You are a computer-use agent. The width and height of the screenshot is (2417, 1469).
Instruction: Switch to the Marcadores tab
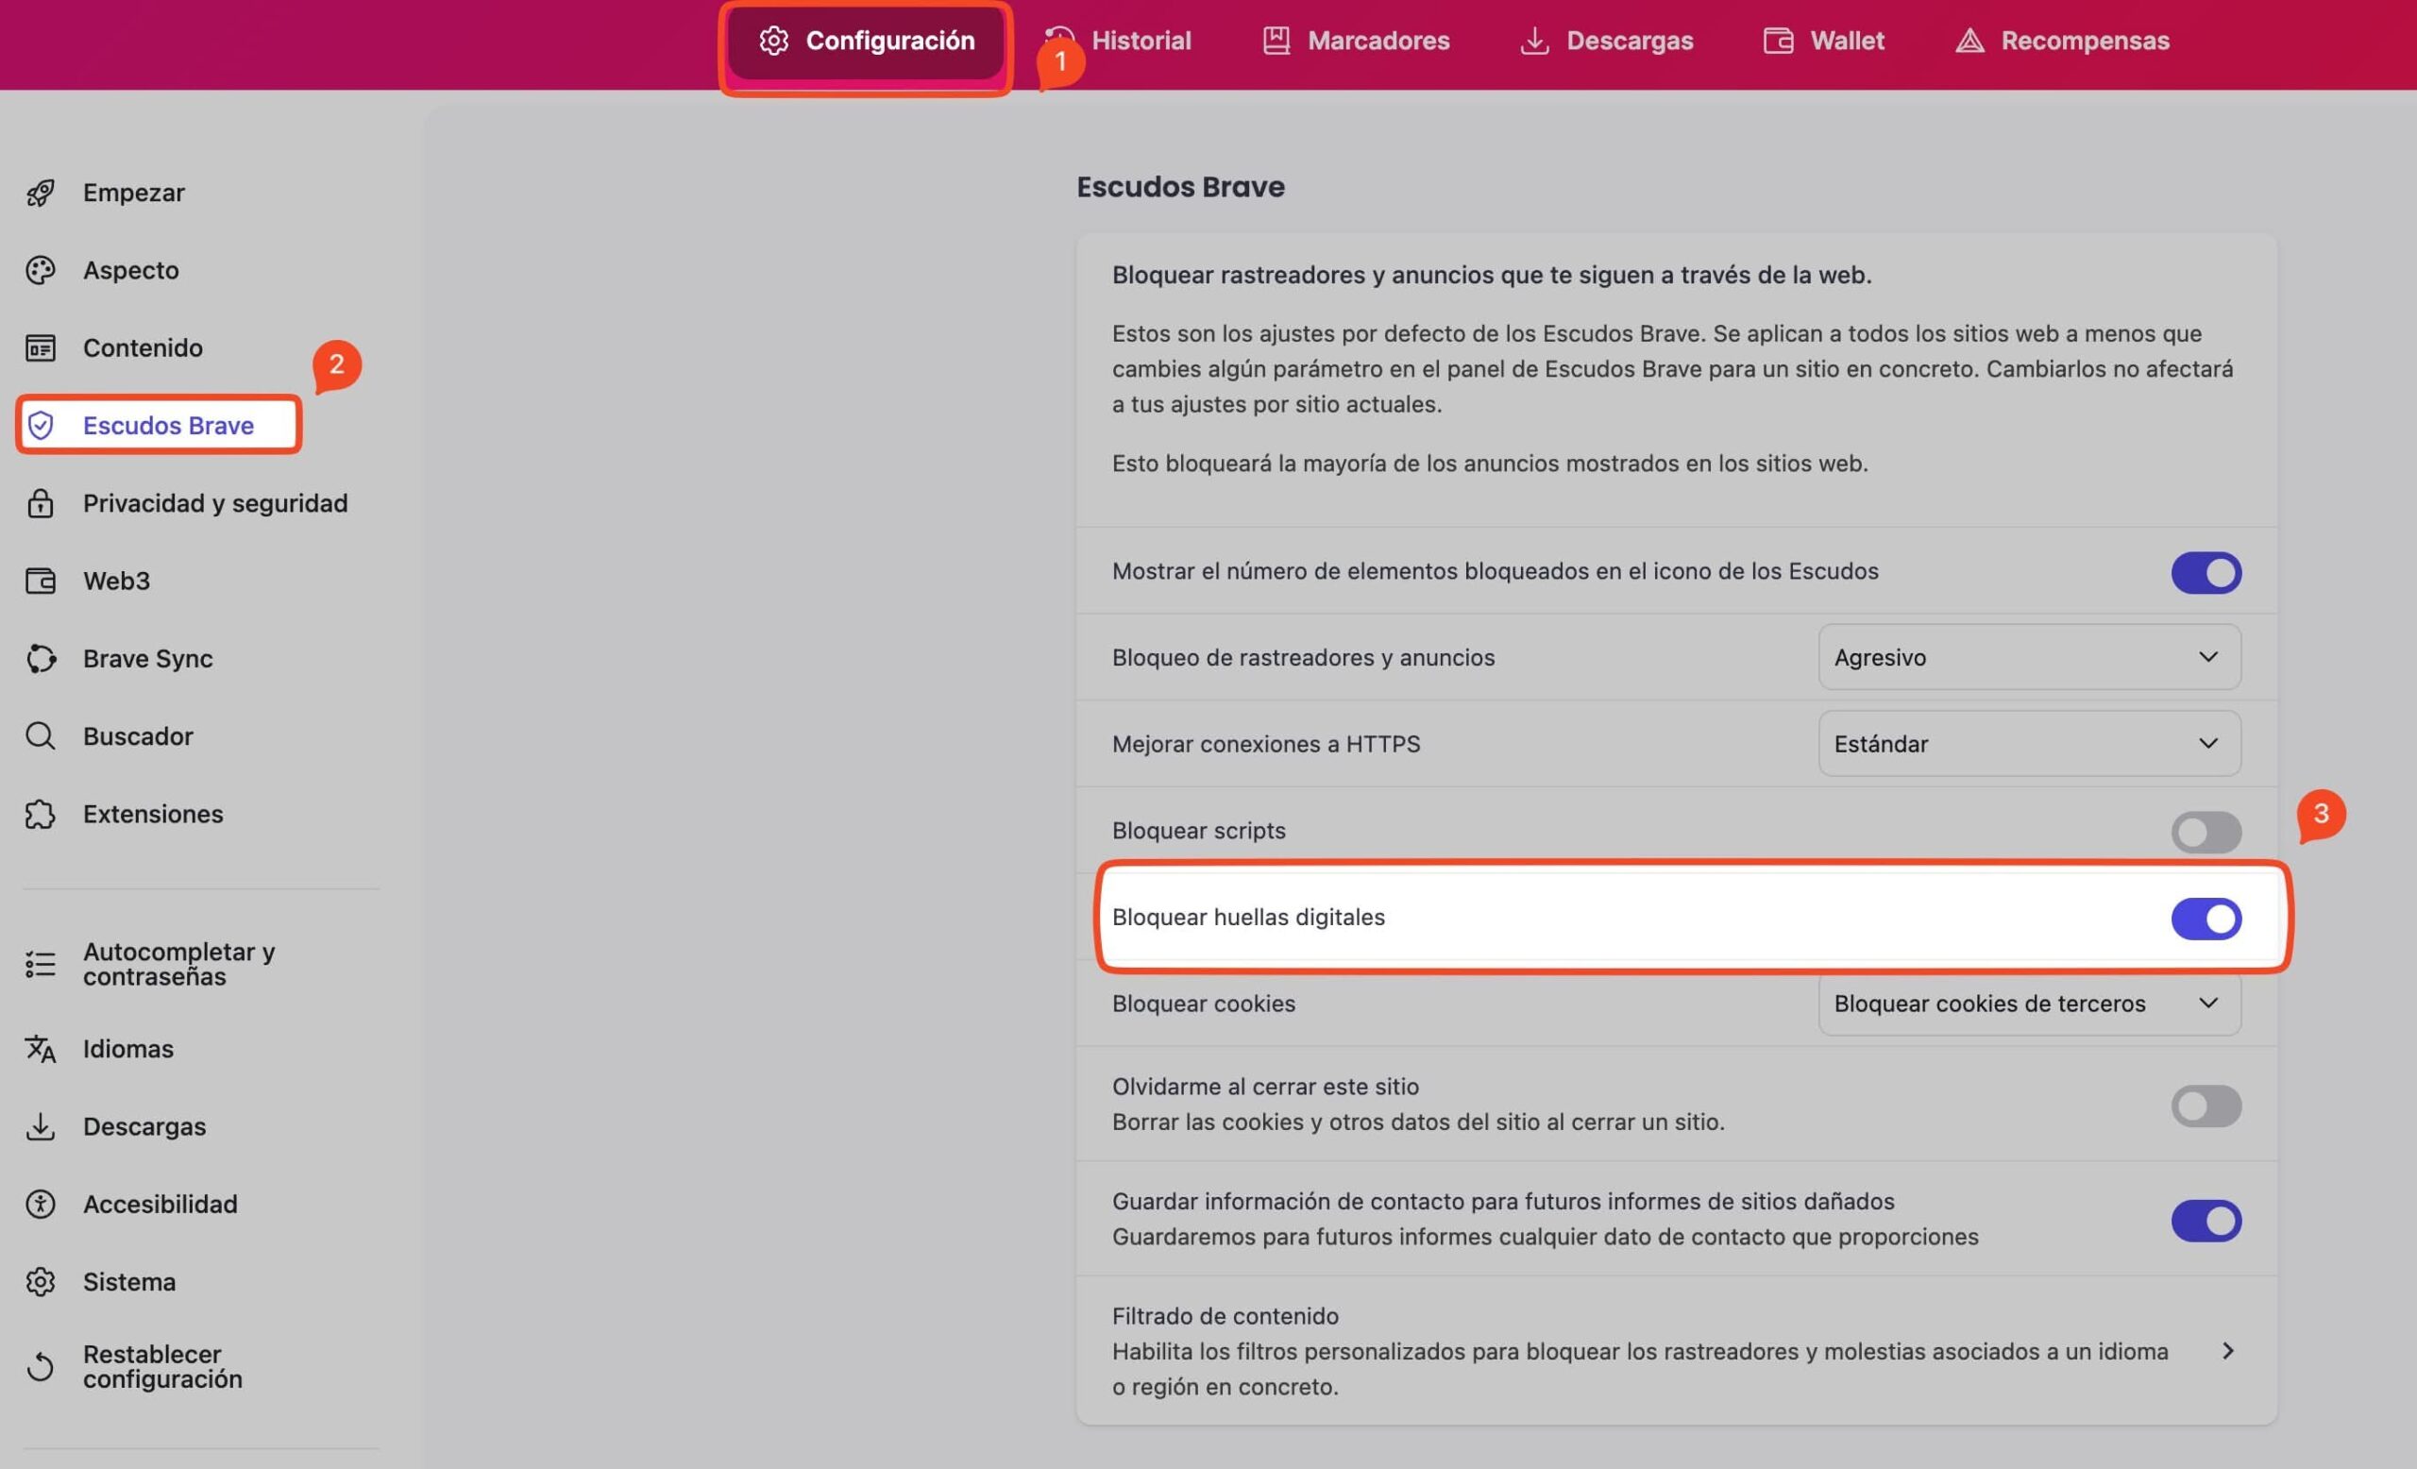1355,41
